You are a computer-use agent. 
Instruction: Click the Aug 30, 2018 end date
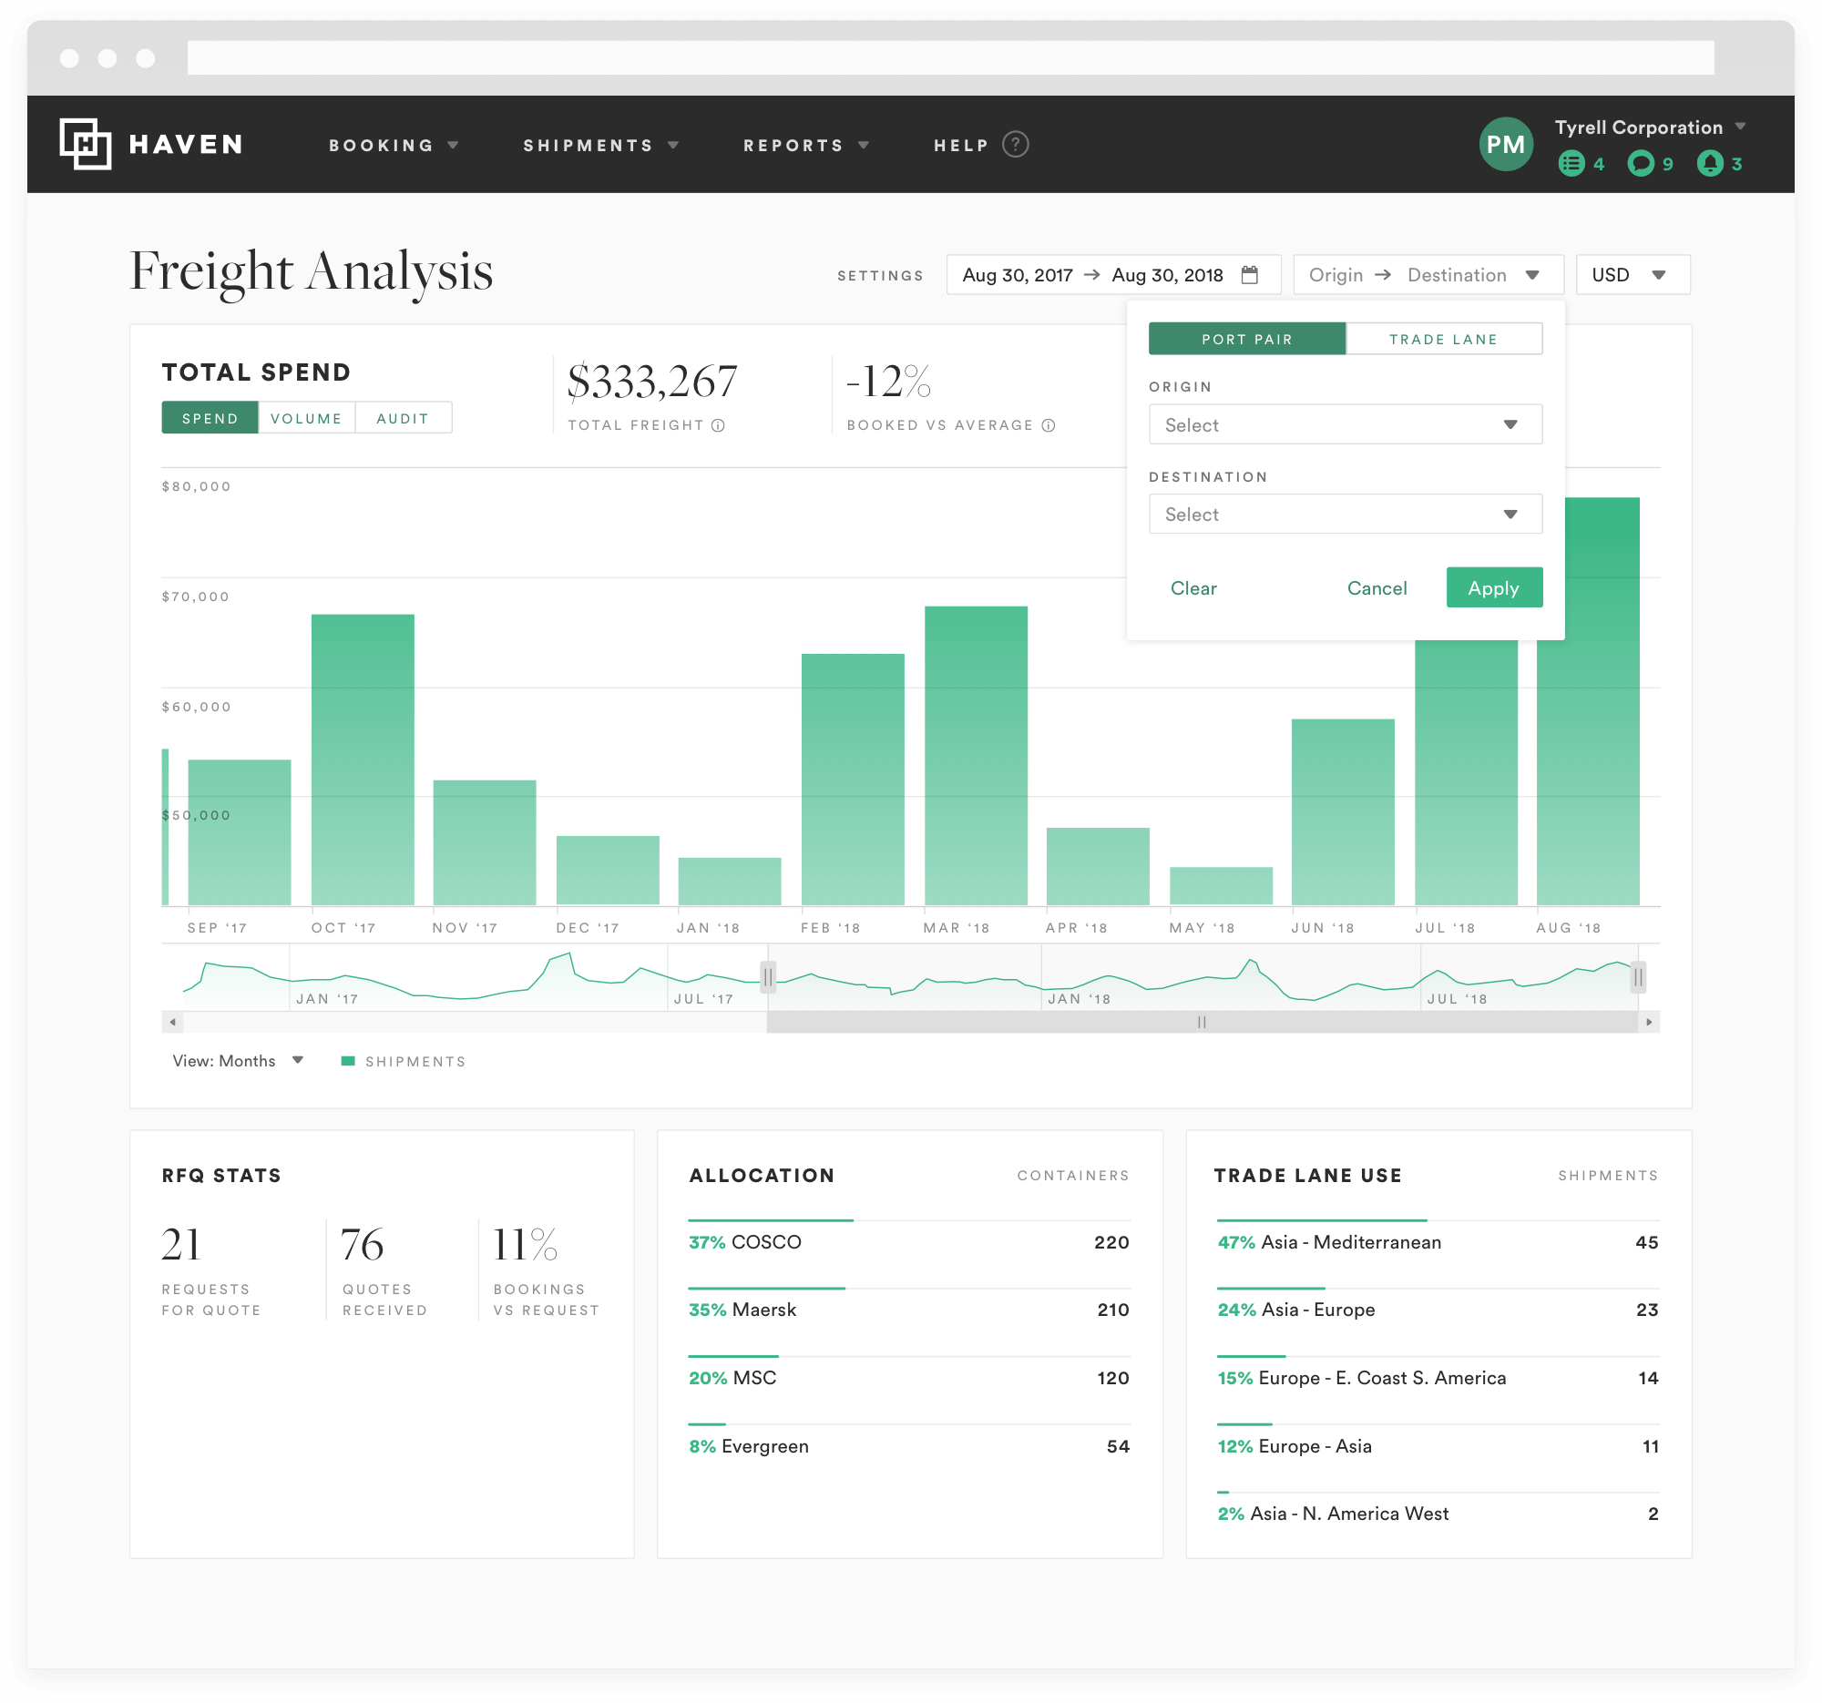click(x=1168, y=275)
